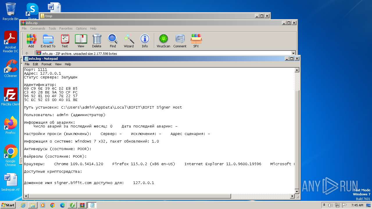This screenshot has height=209, width=372.
Task: Click the Test archive icon
Action: [65, 41]
